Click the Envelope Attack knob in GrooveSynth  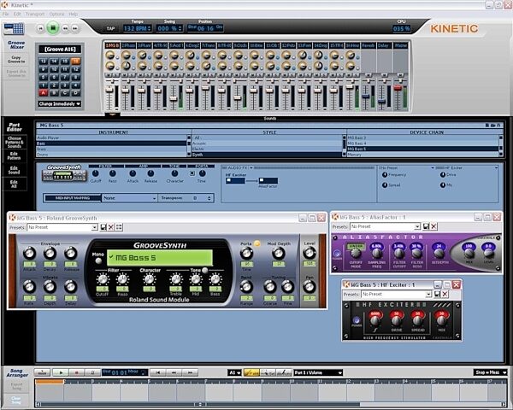[x=29, y=254]
